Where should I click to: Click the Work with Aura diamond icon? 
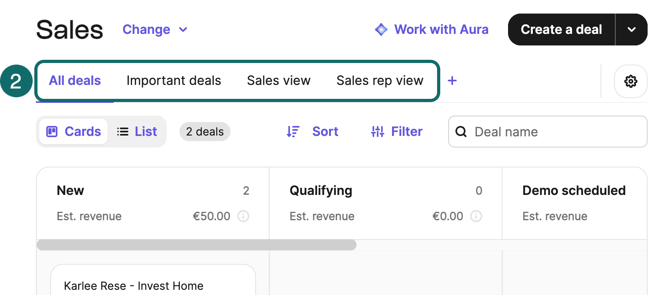(x=381, y=29)
